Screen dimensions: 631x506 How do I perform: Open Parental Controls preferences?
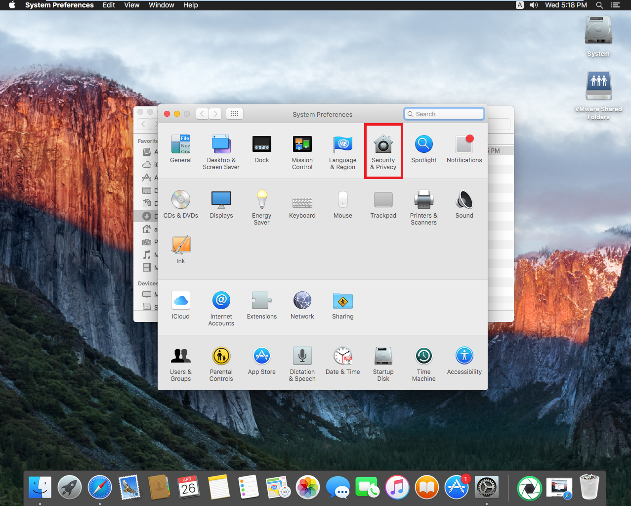[221, 364]
